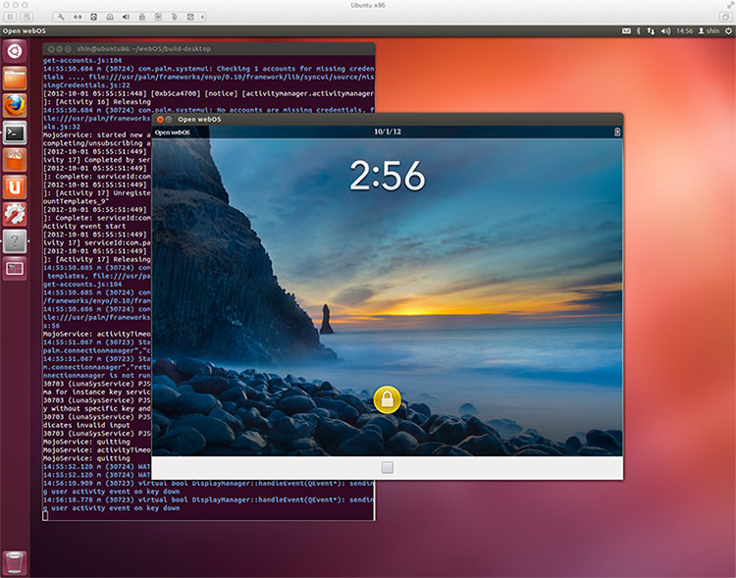The width and height of the screenshot is (736, 578).
Task: Open the mail messaging indicator
Action: point(626,31)
